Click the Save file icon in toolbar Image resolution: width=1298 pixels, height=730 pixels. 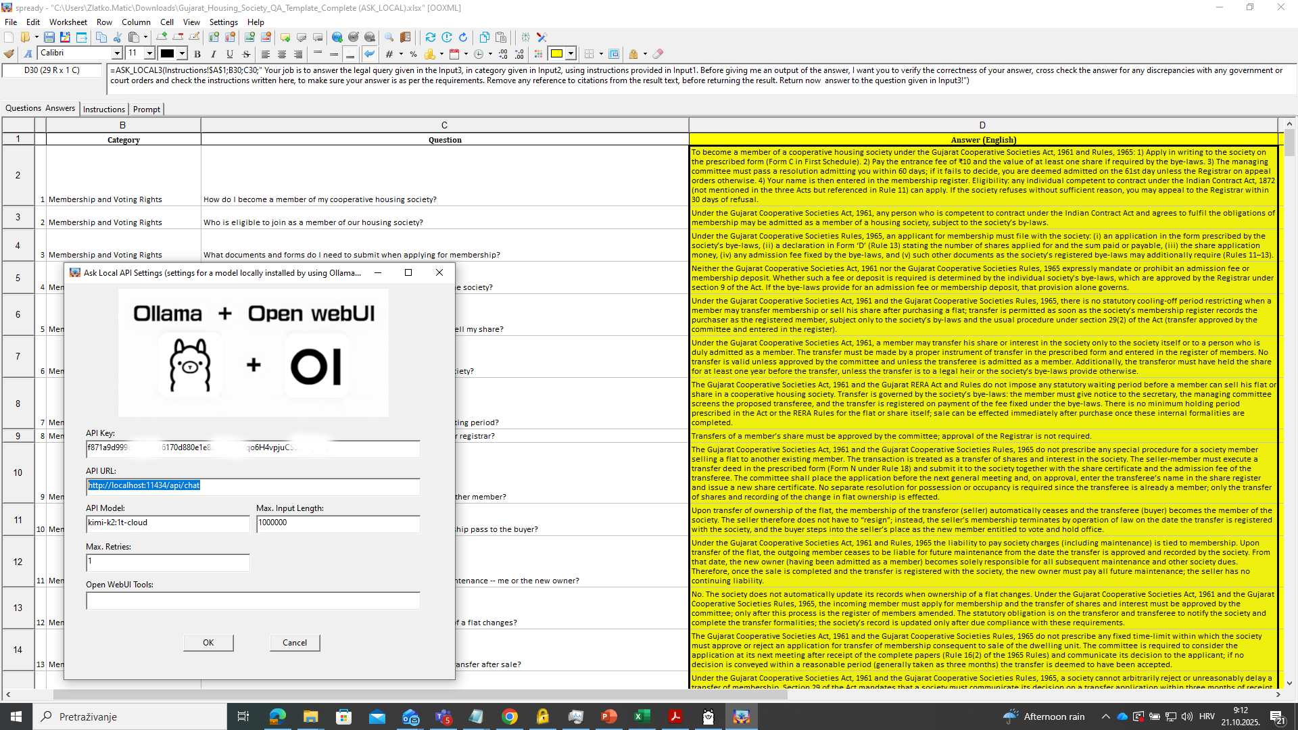pos(49,37)
